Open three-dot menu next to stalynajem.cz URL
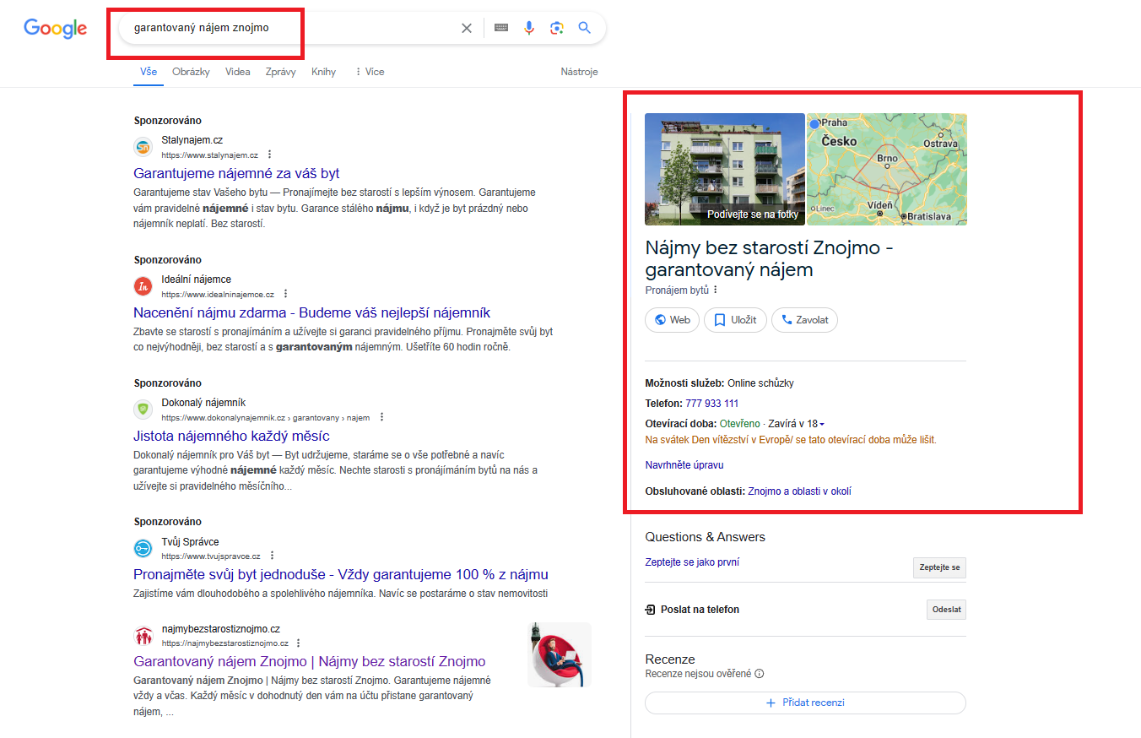Viewport: 1141px width, 738px height. coord(270,155)
